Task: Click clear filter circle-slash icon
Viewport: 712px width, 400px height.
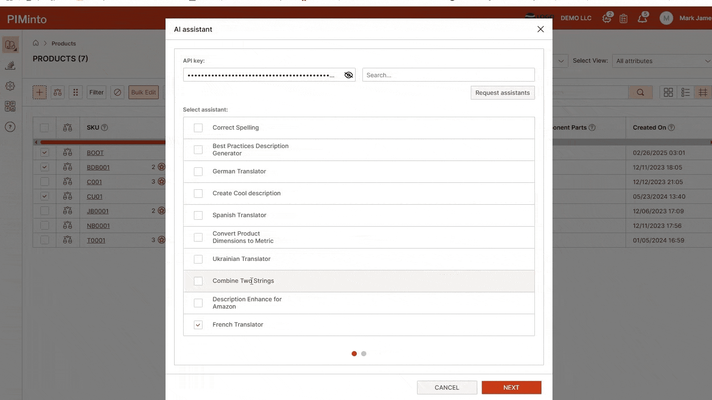Action: [117, 92]
